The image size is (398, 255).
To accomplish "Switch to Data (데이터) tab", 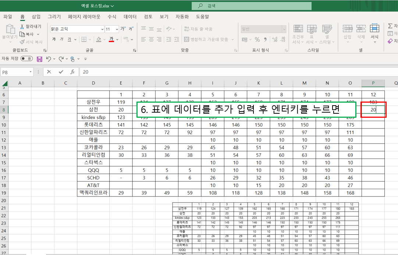I will (x=130, y=17).
